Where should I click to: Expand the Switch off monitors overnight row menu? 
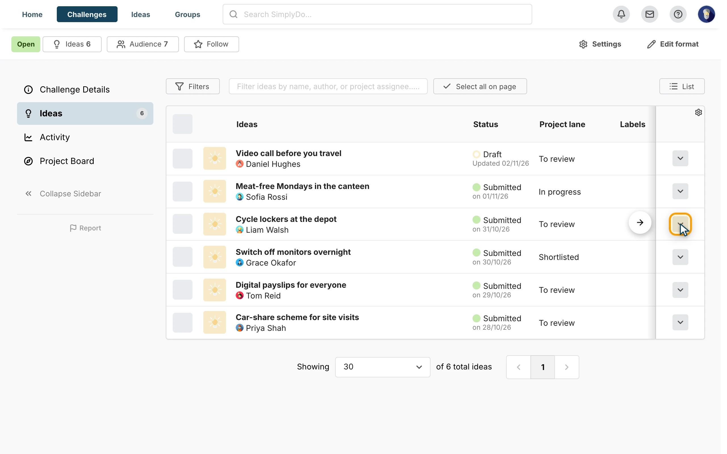[680, 257]
